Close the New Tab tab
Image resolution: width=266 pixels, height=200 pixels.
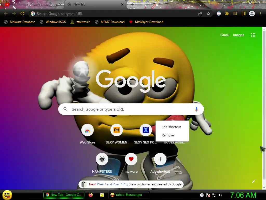pyautogui.click(x=122, y=4)
